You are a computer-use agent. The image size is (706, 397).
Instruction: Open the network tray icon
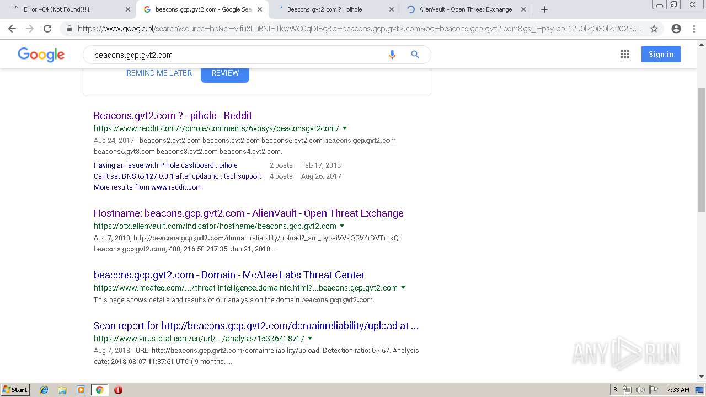[x=627, y=390]
